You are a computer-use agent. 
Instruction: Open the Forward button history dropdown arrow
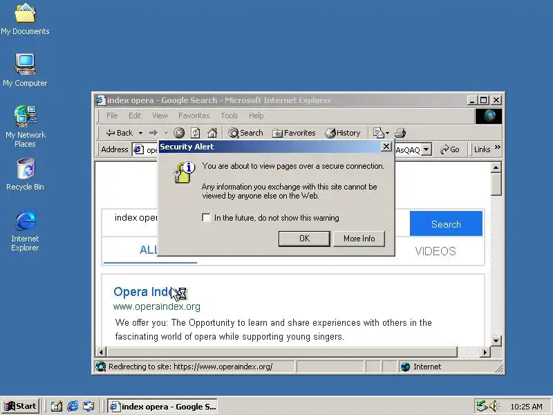point(166,133)
